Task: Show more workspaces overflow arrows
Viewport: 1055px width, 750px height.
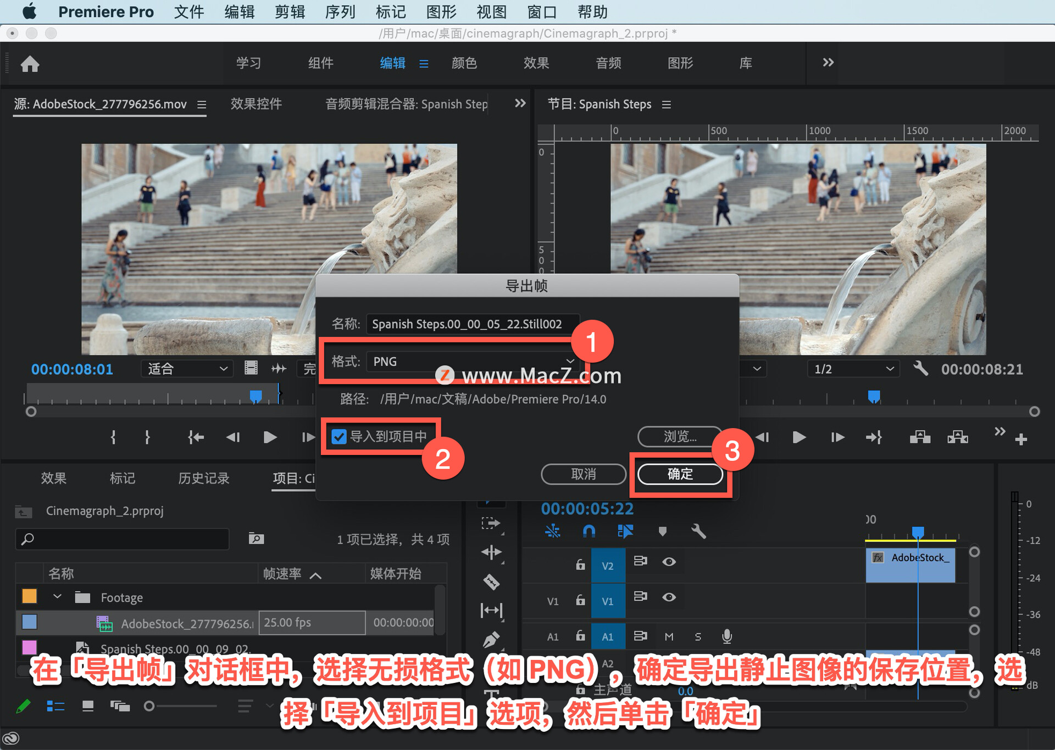Action: coord(828,63)
